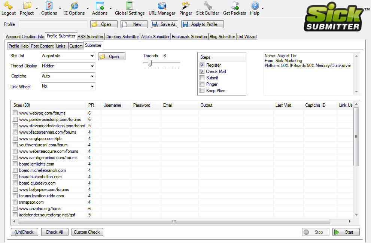Enable the Keep Alive step
Image resolution: width=371 pixels, height=243 pixels.
coord(202,91)
